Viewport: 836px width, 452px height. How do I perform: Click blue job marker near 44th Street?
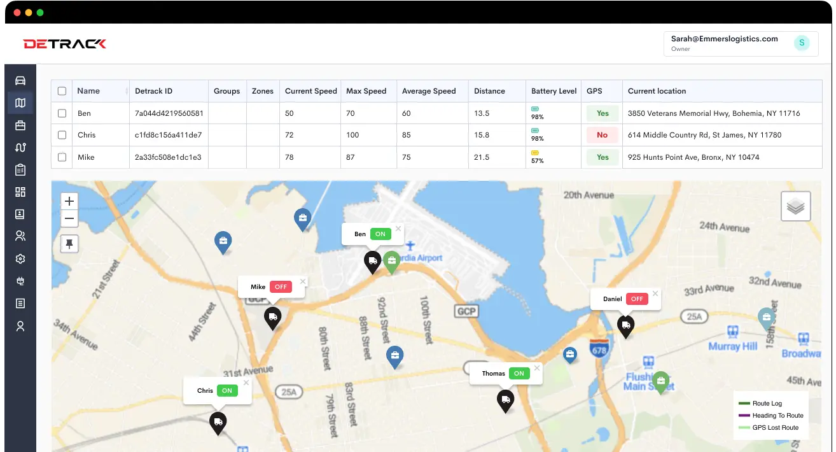[223, 243]
